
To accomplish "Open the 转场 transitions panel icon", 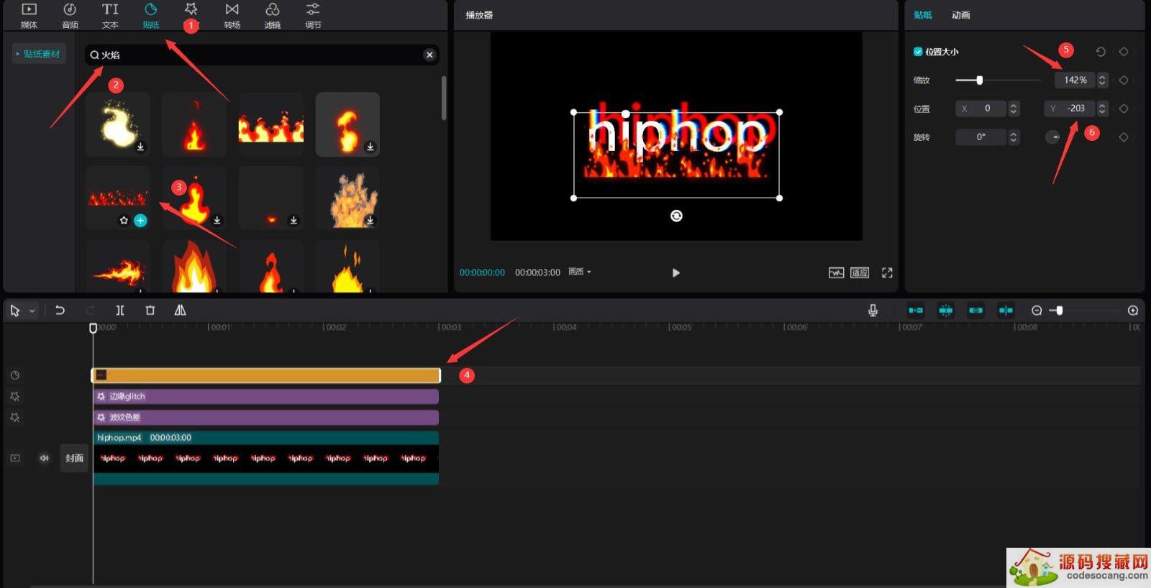I will click(232, 15).
